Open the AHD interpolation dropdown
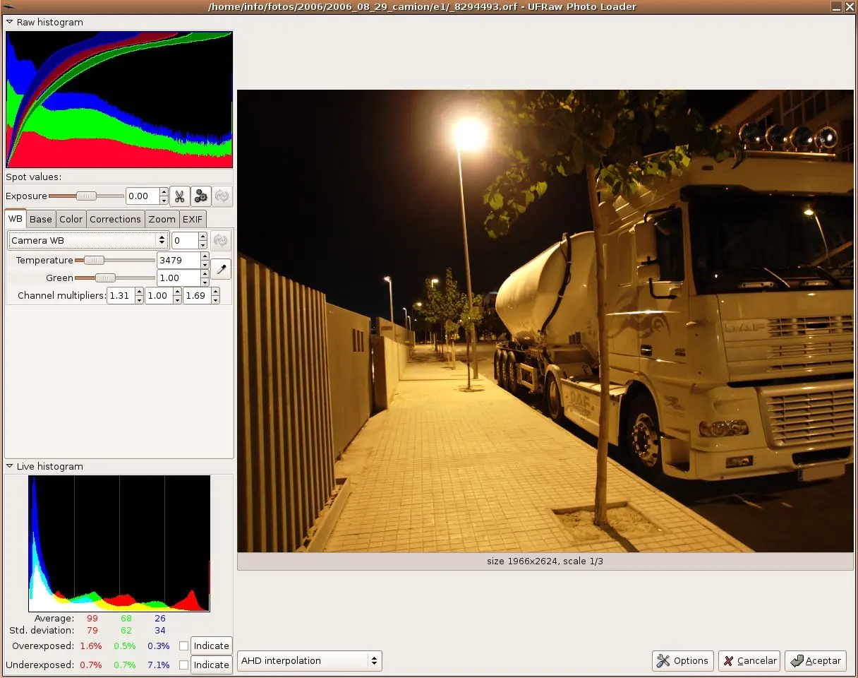Image resolution: width=858 pixels, height=678 pixels. click(309, 661)
